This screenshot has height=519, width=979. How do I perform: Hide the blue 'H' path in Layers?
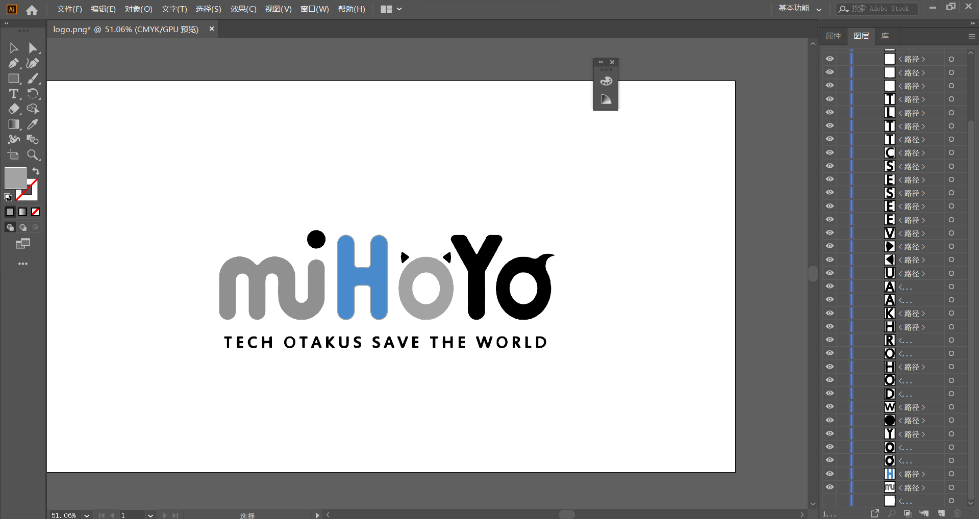tap(830, 474)
